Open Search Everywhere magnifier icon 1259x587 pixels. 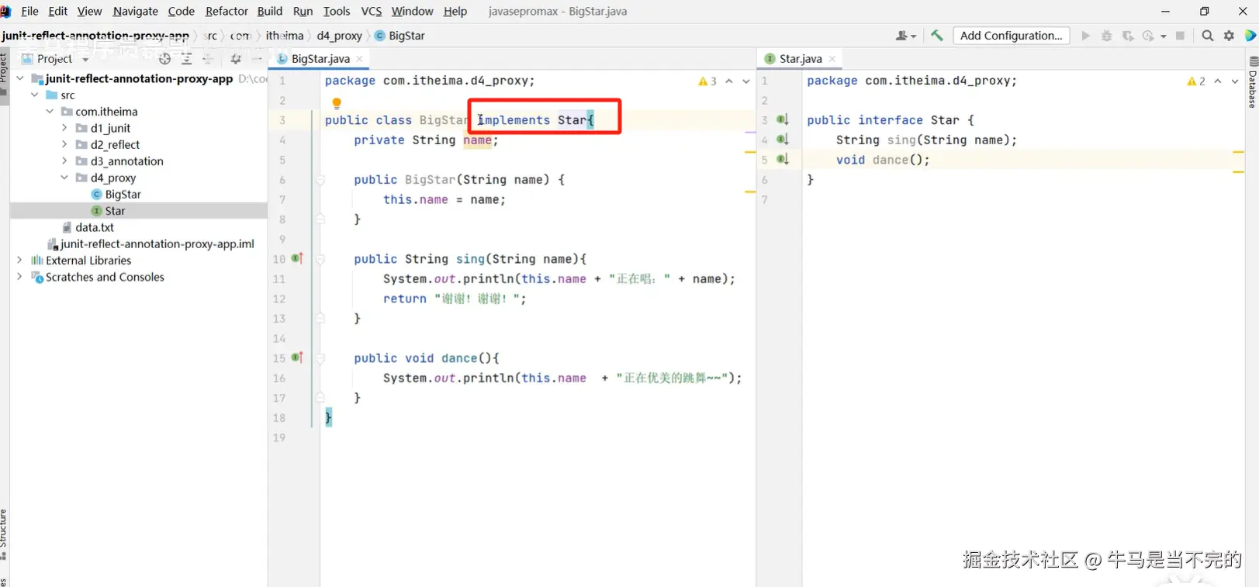tap(1208, 36)
